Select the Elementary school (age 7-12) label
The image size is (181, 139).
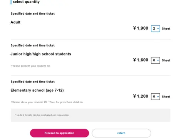pyautogui.click(x=37, y=90)
